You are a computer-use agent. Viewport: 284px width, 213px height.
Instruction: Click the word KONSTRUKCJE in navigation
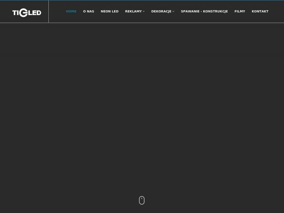pyautogui.click(x=215, y=11)
